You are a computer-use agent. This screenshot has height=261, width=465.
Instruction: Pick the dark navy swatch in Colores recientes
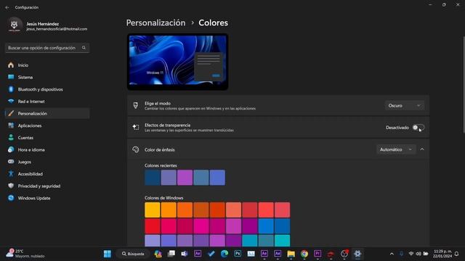(x=153, y=178)
